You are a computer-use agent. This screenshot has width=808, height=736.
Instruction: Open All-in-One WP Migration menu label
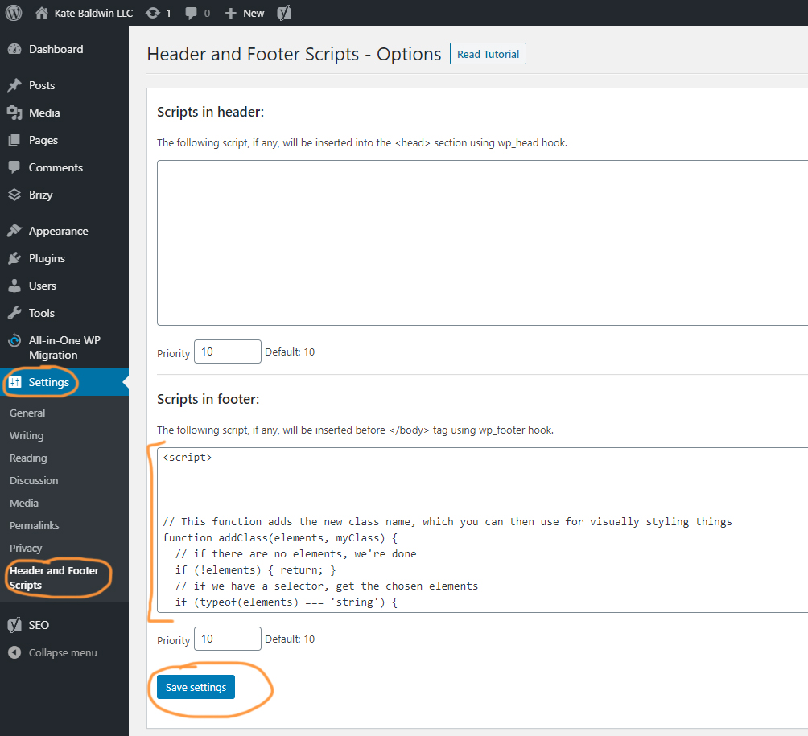pyautogui.click(x=64, y=347)
